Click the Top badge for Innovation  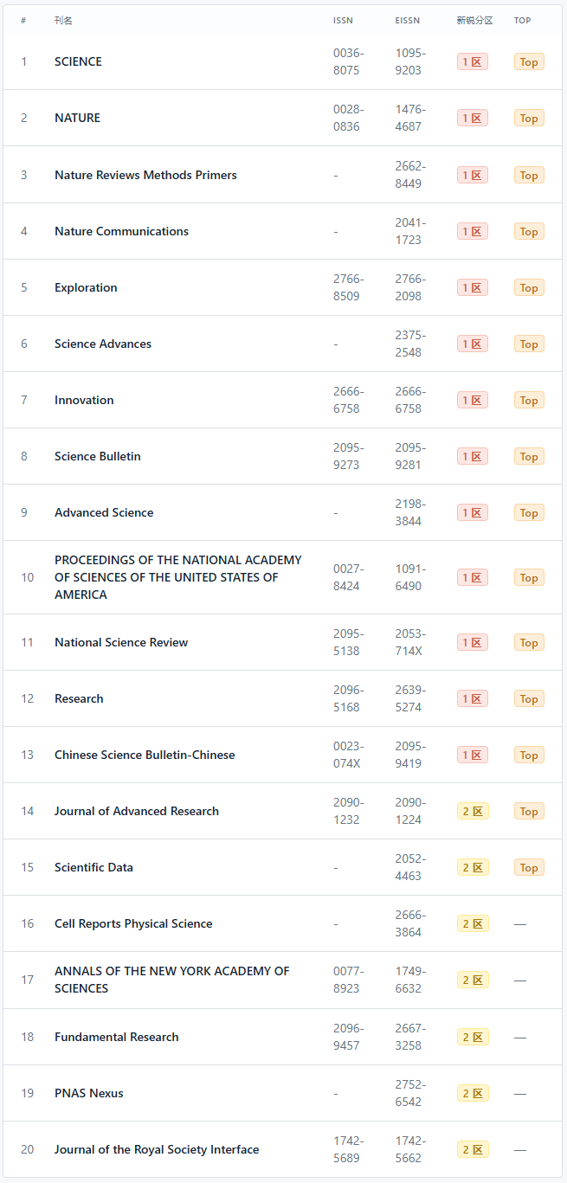coord(529,400)
